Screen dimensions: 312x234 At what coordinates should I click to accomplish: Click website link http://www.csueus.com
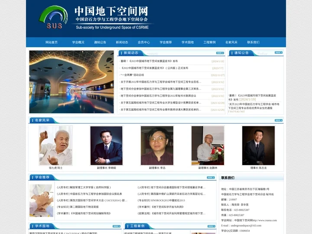265,220
